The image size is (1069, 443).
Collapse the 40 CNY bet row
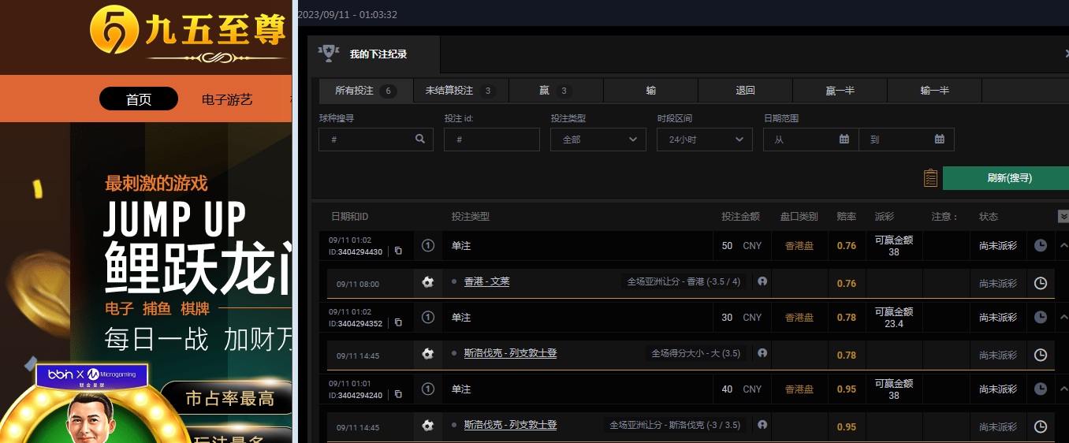point(1063,389)
